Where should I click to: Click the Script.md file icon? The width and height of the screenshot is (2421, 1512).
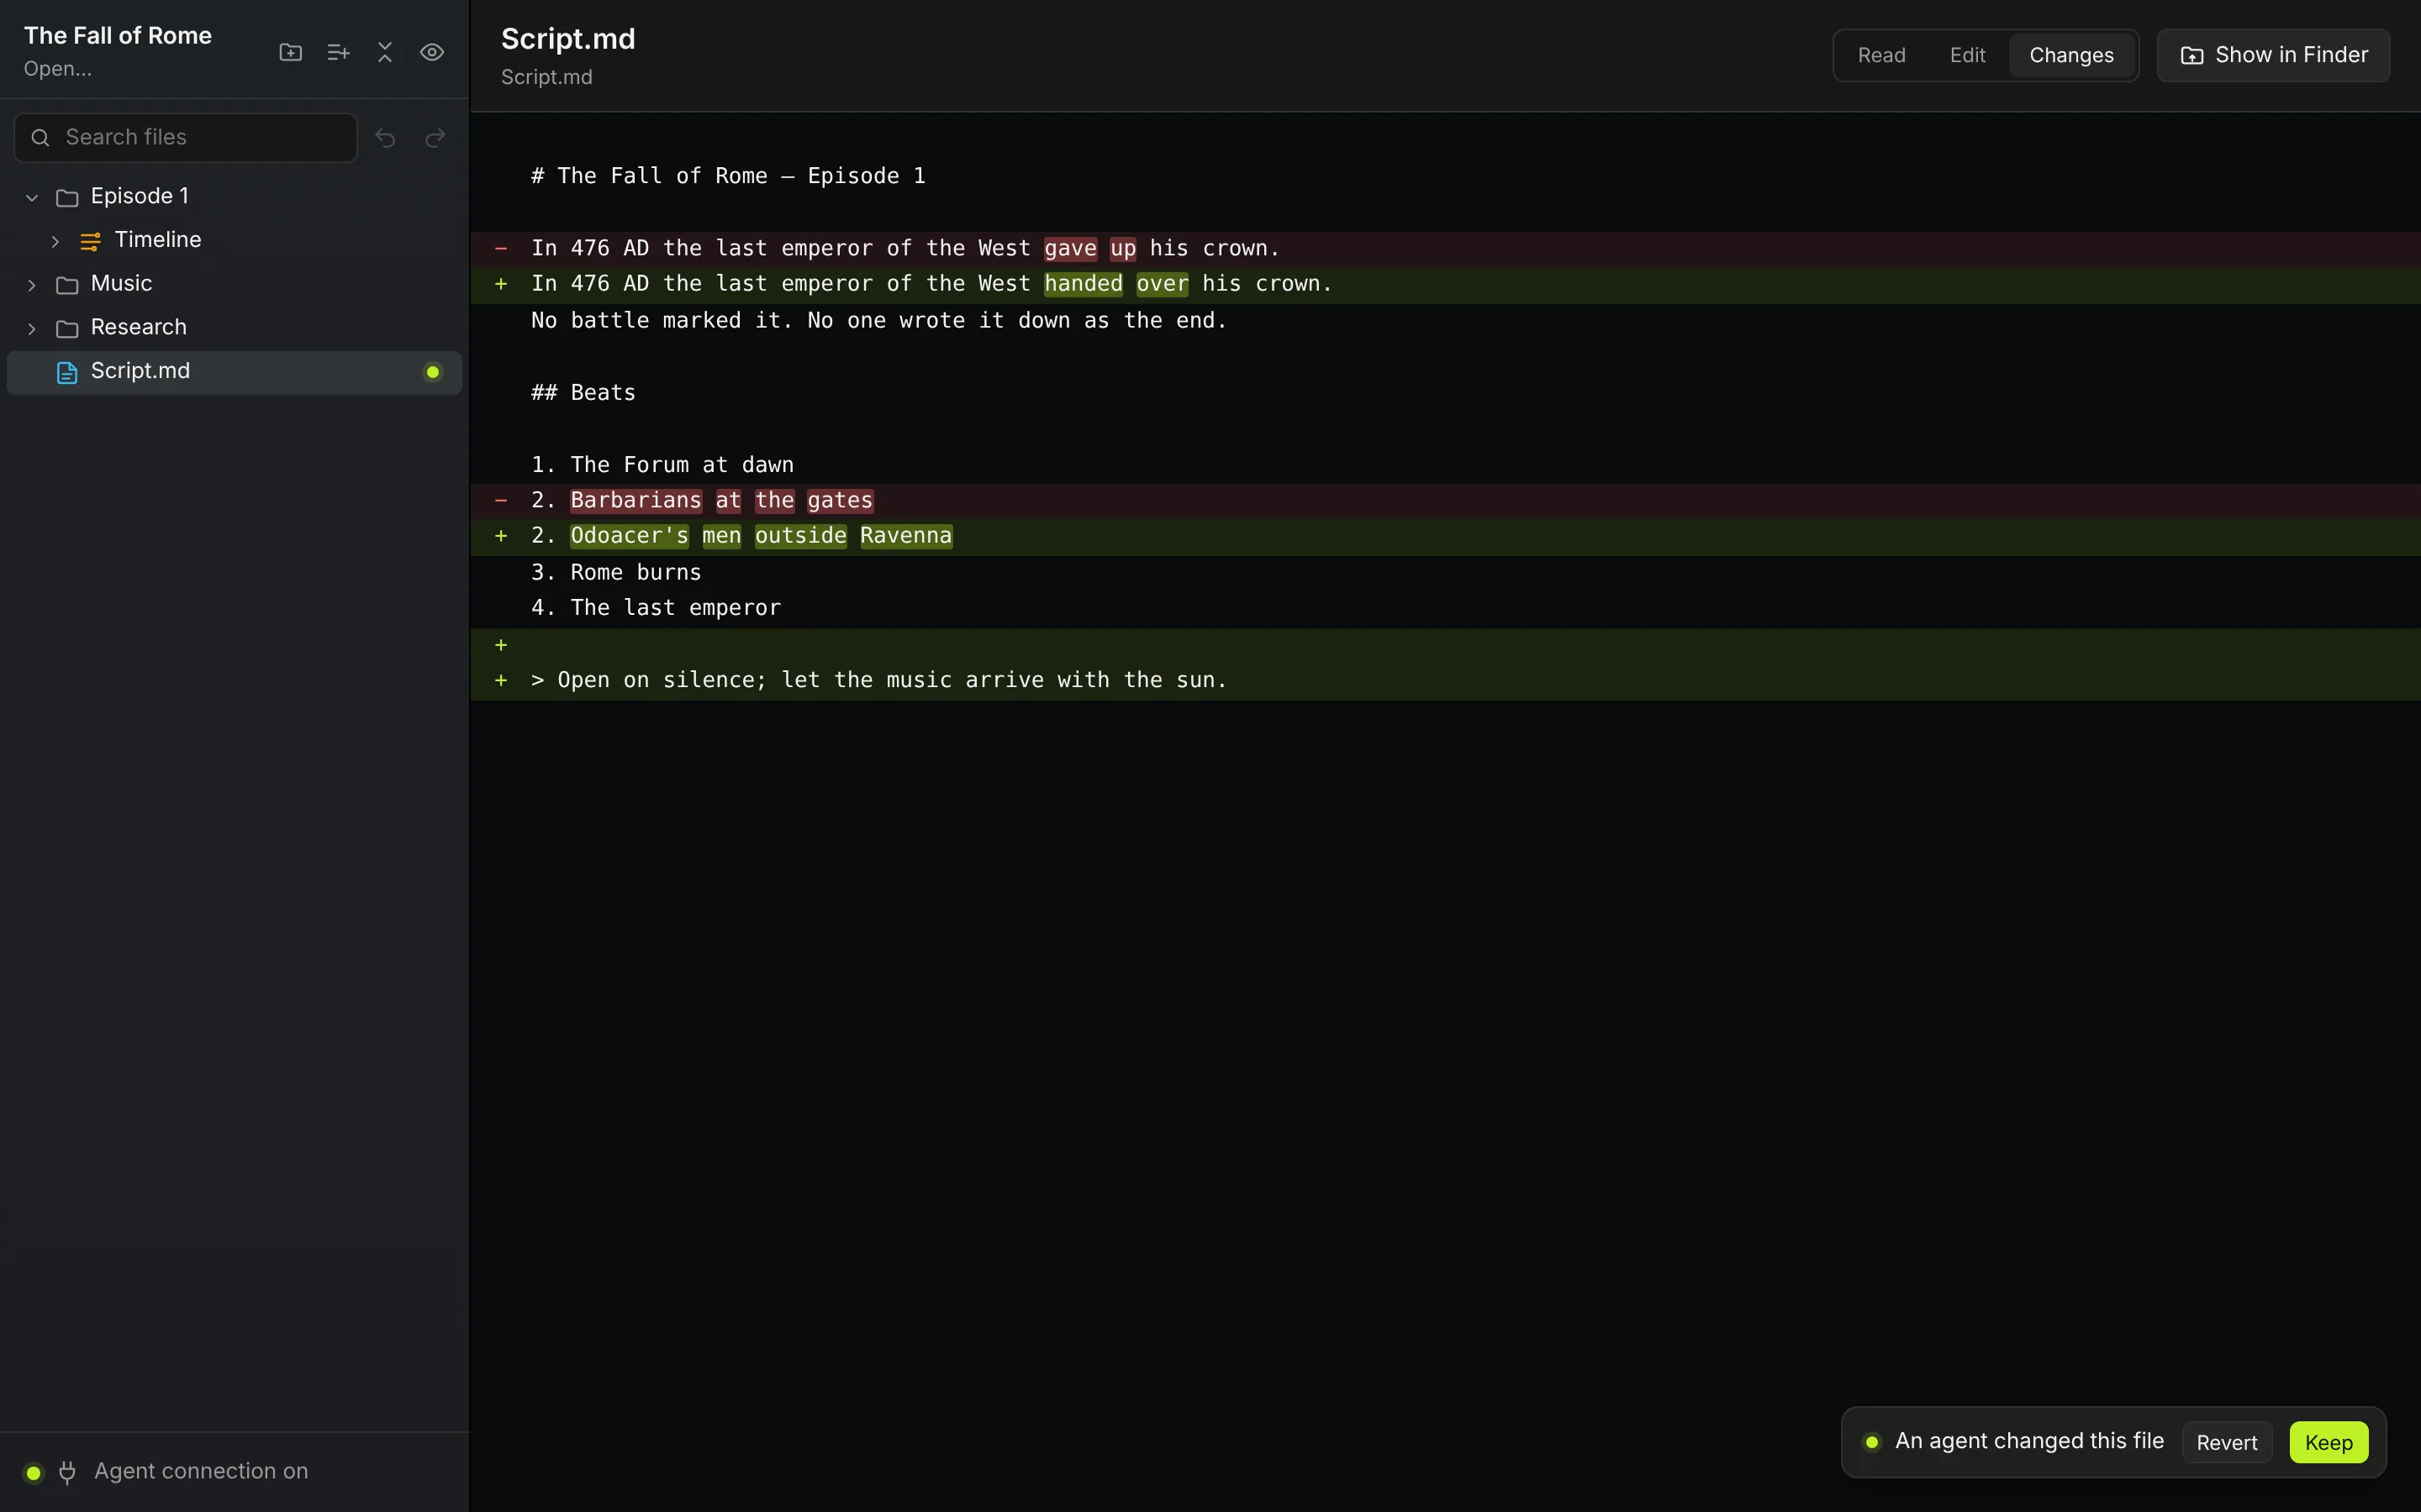67,372
